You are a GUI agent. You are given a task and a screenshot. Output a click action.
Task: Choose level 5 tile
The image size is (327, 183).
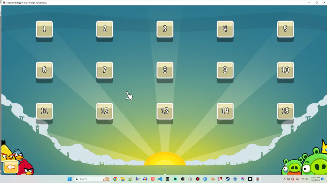tap(285, 29)
